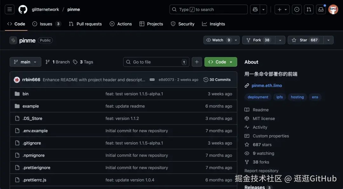The width and height of the screenshot is (343, 189).
Task: Switch to the Pull requests tab
Action: (85, 24)
